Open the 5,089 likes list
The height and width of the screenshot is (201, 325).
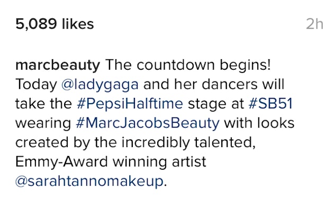tap(55, 24)
